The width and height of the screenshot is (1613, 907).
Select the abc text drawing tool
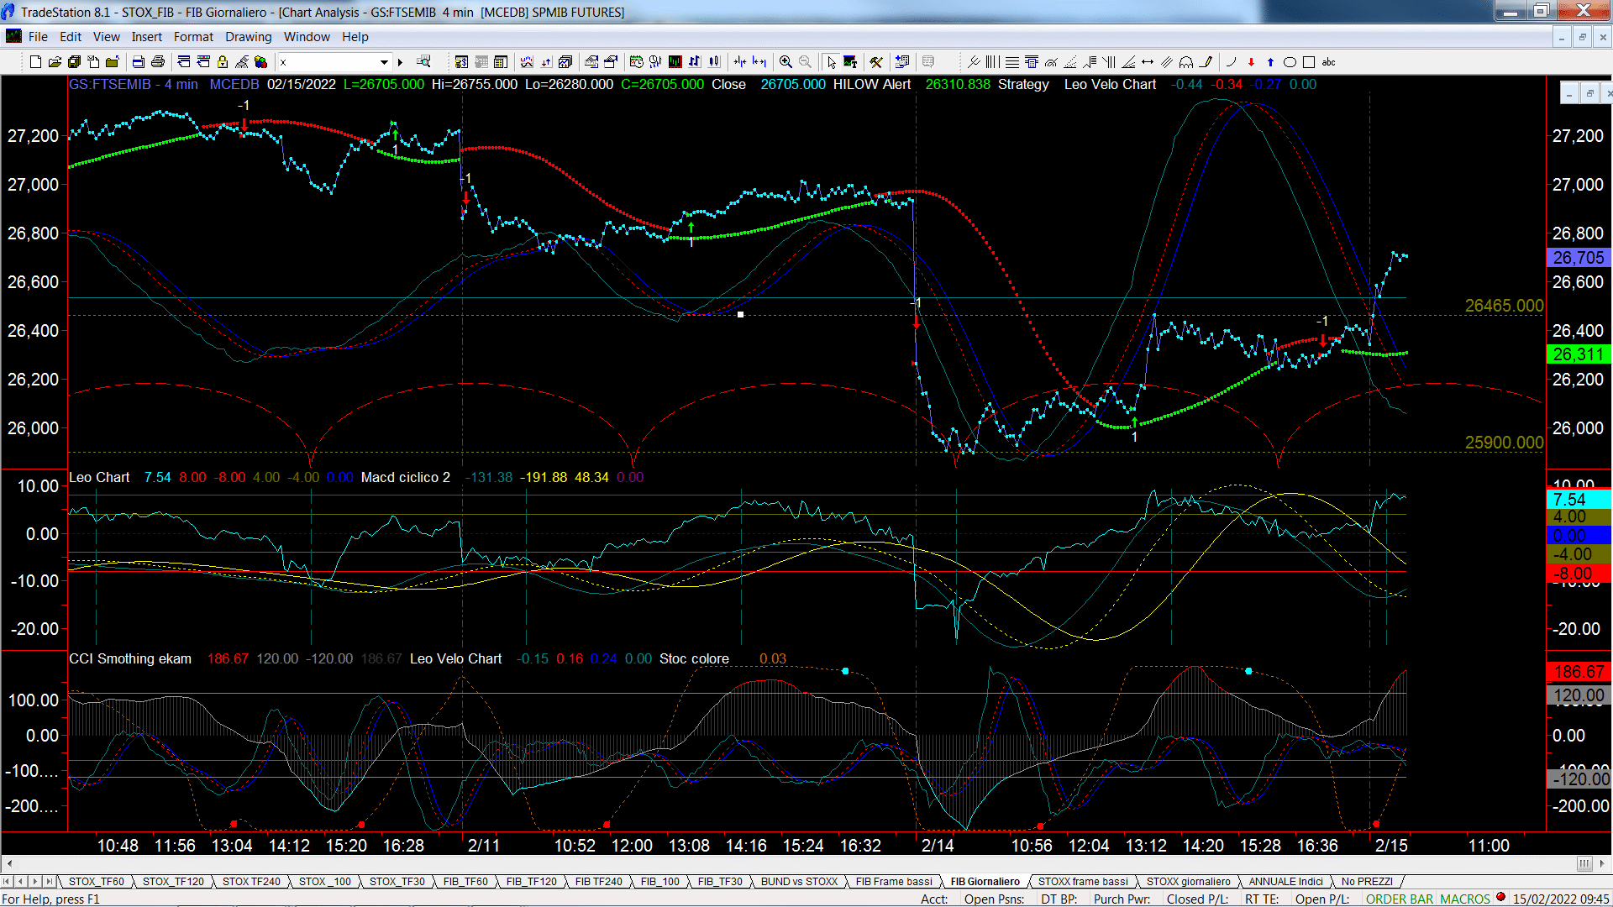pyautogui.click(x=1328, y=62)
